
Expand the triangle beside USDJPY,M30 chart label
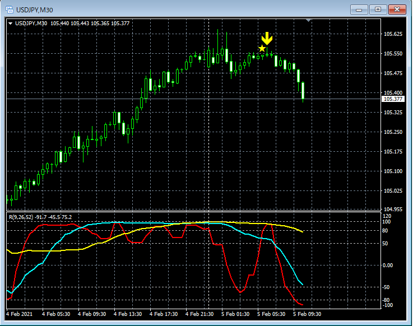[x=10, y=23]
